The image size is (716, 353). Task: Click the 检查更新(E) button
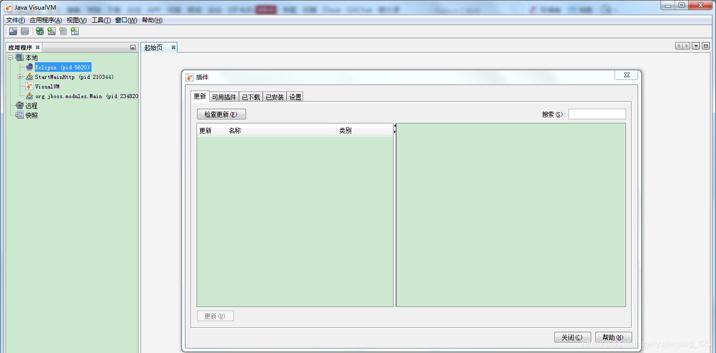pos(221,114)
